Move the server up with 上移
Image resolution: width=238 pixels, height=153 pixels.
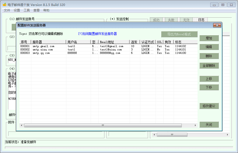209,79
